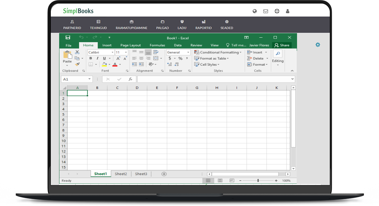Add a new sheet with plus

point(164,174)
